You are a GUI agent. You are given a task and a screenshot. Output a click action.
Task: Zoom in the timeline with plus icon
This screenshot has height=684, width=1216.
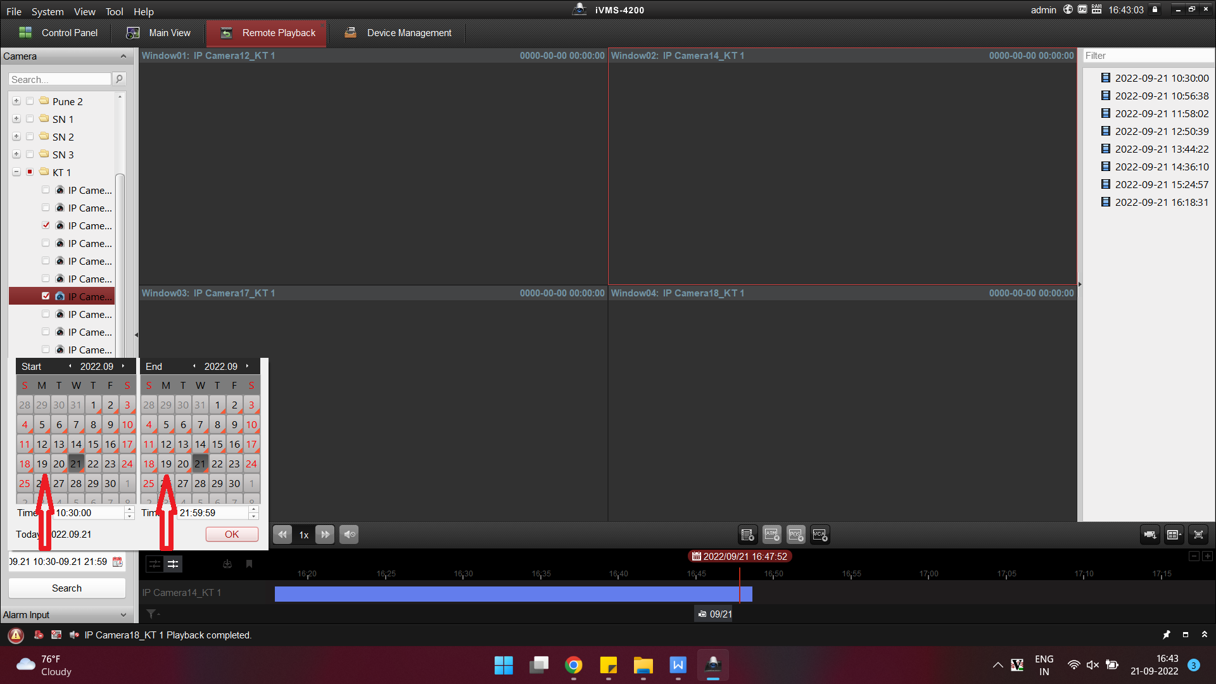pos(1208,556)
